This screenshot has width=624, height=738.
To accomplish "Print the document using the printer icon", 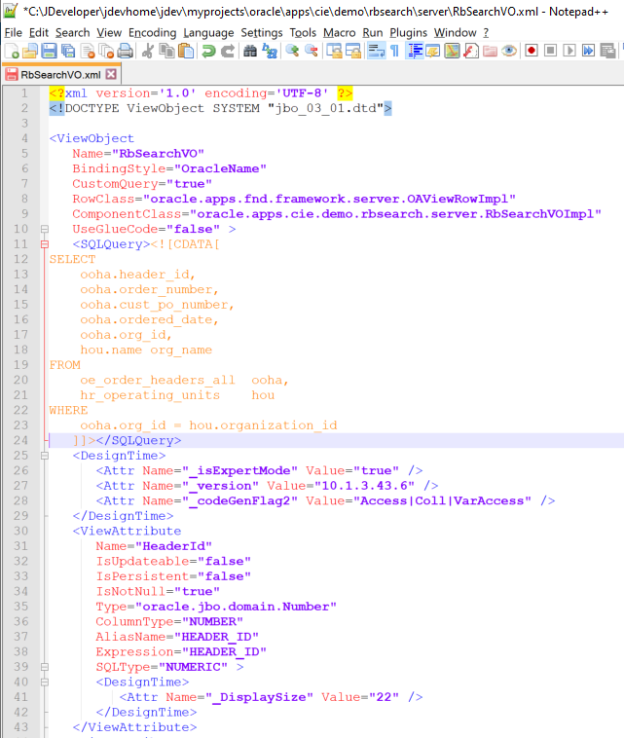I will pos(126,51).
